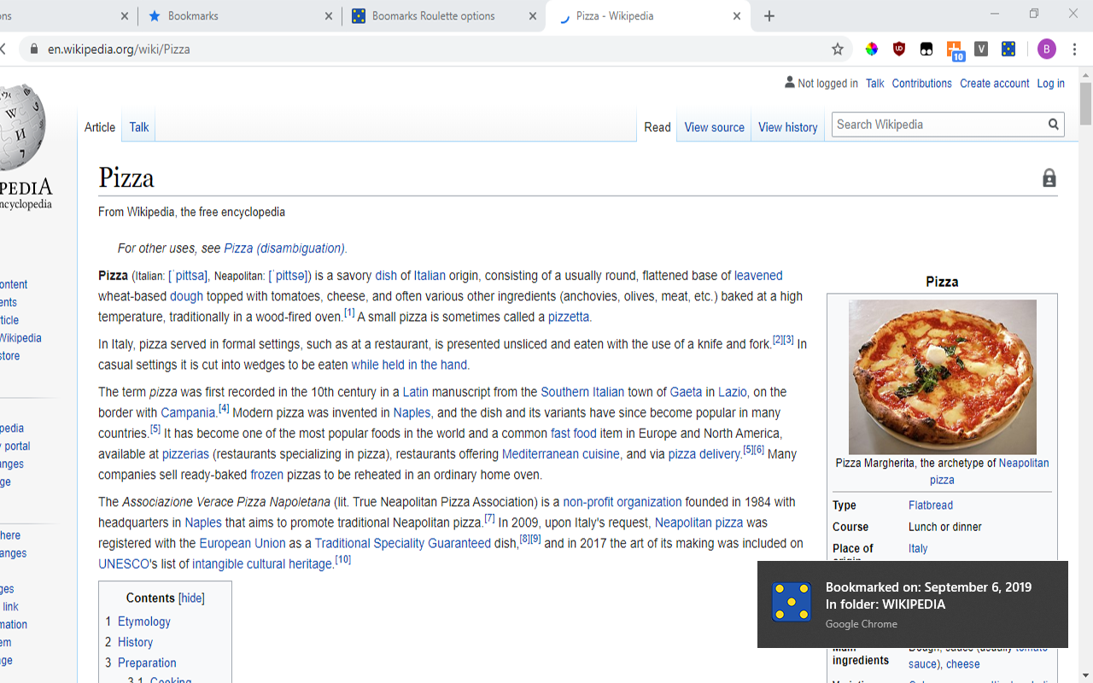Open the pizza delivery link
The width and height of the screenshot is (1093, 683).
pyautogui.click(x=704, y=454)
